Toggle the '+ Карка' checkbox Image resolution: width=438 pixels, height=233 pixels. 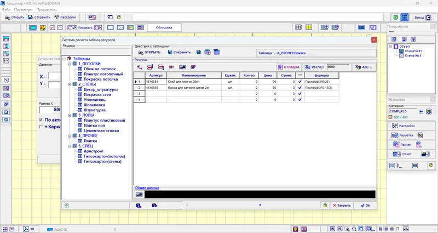41,127
